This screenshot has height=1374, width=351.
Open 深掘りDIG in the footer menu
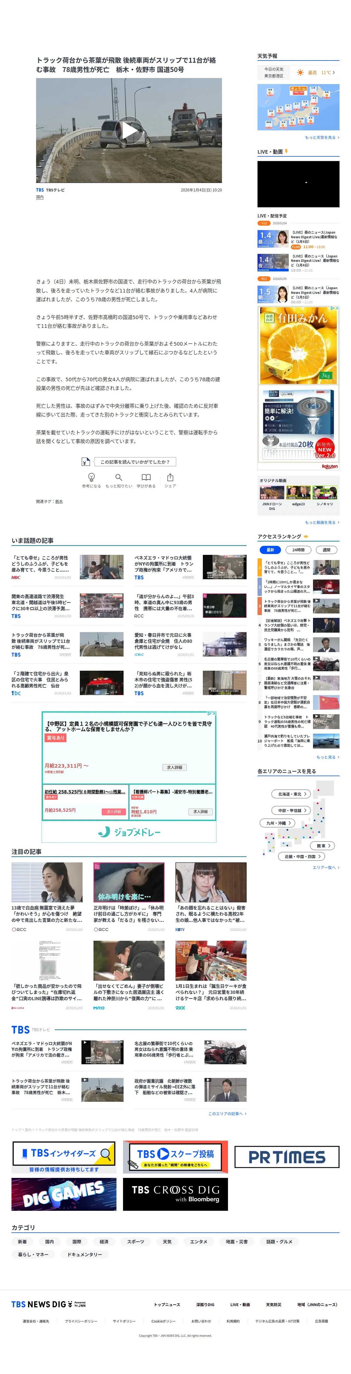point(205,1305)
